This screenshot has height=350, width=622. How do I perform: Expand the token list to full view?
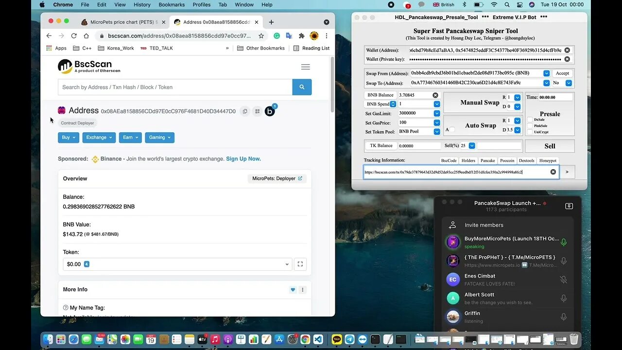tap(300, 264)
